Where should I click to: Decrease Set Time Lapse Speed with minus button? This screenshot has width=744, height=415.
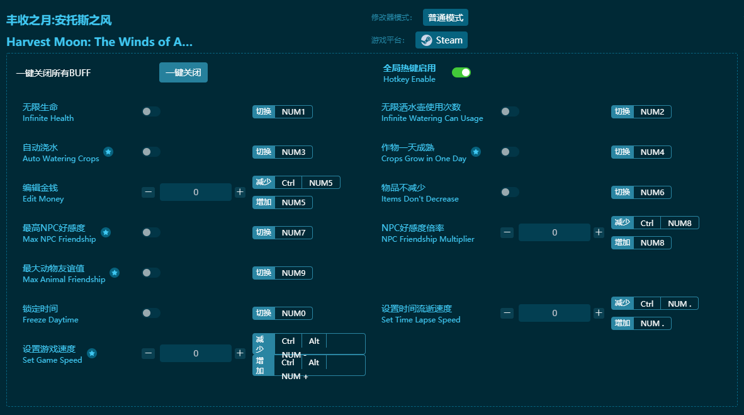click(x=507, y=313)
